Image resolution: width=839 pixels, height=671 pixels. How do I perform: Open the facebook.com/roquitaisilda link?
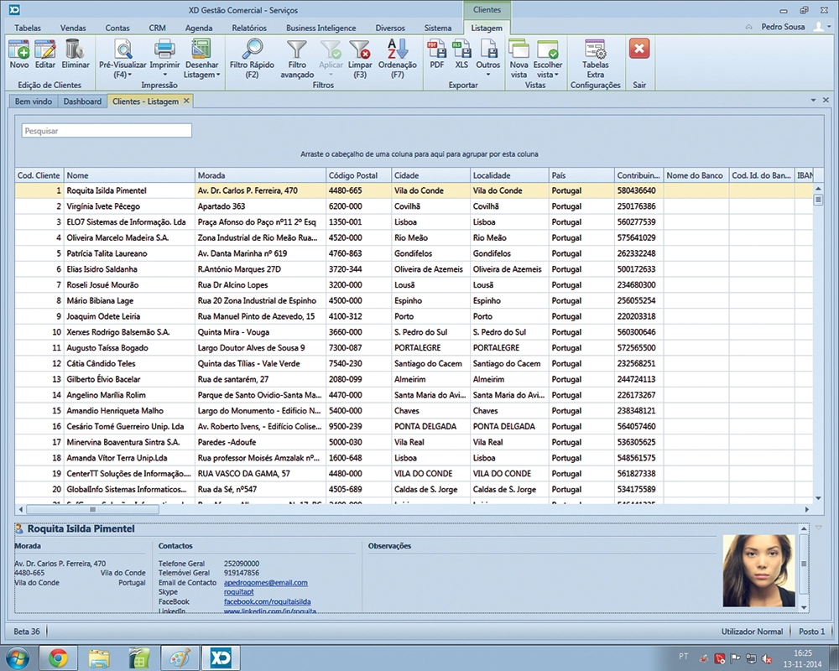tap(268, 602)
